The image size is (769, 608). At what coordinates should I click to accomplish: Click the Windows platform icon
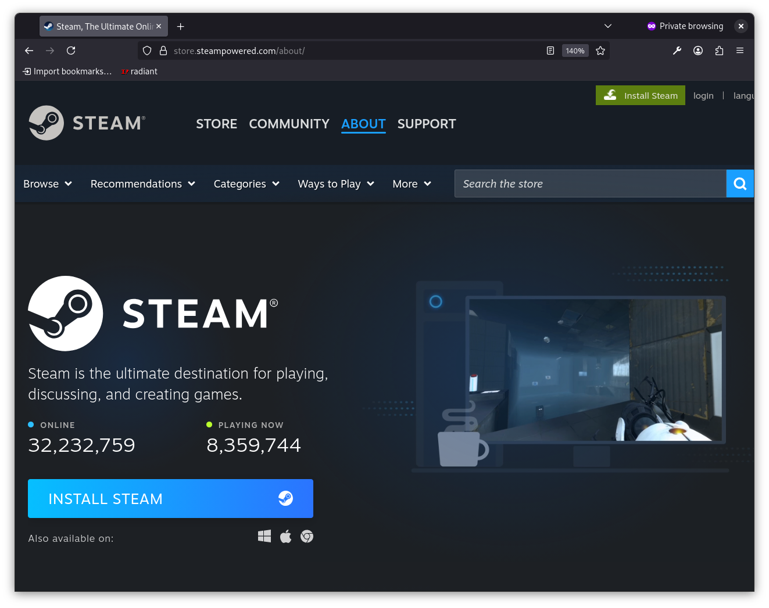tap(264, 536)
